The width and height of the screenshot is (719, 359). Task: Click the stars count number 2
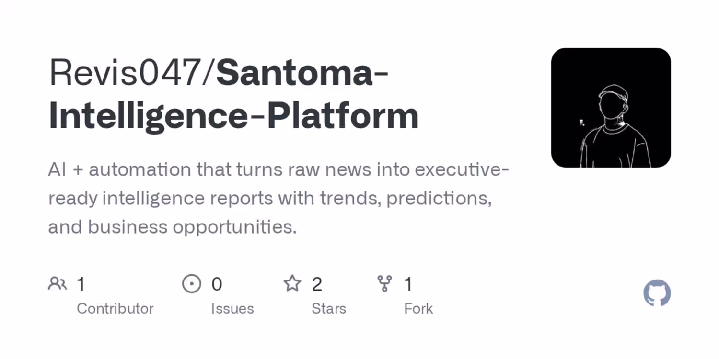coord(317,284)
